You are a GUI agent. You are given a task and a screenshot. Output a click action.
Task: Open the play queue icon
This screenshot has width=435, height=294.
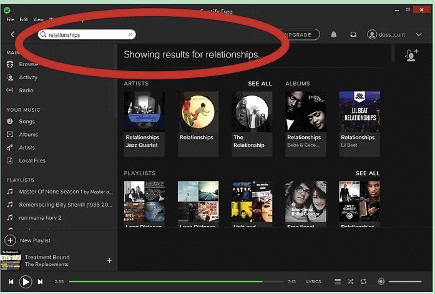[338, 282]
